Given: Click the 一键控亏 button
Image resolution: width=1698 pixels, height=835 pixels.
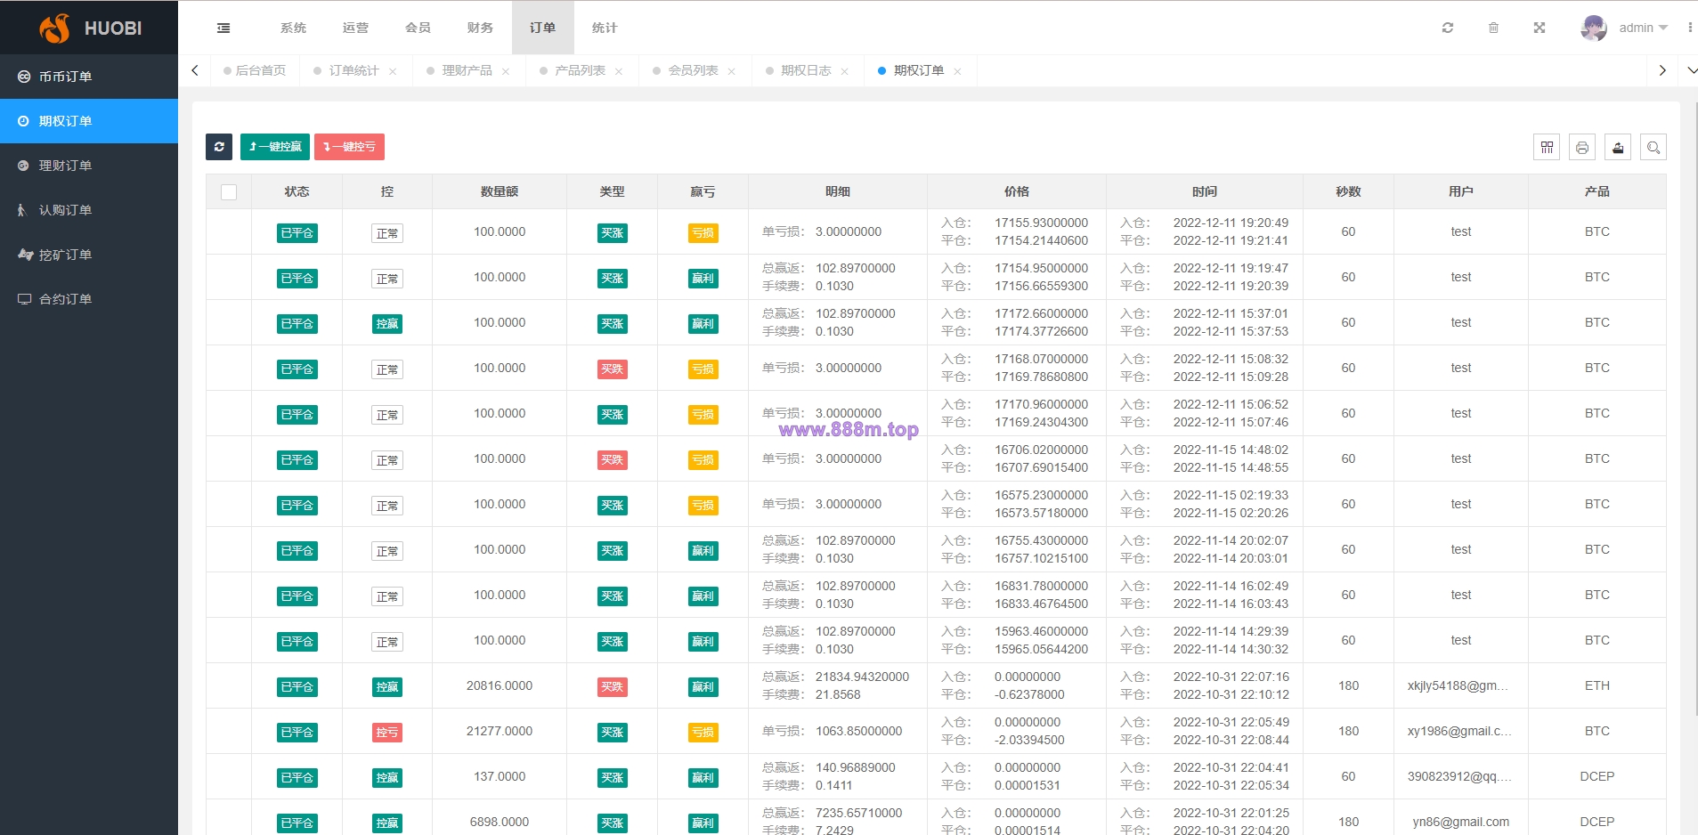Looking at the screenshot, I should 349,147.
